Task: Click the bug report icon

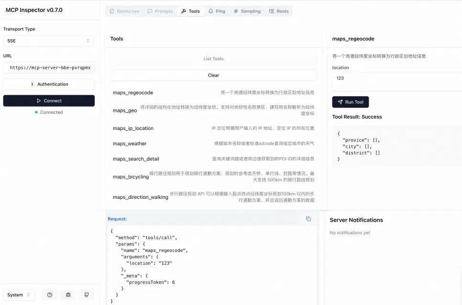Action: point(68,295)
